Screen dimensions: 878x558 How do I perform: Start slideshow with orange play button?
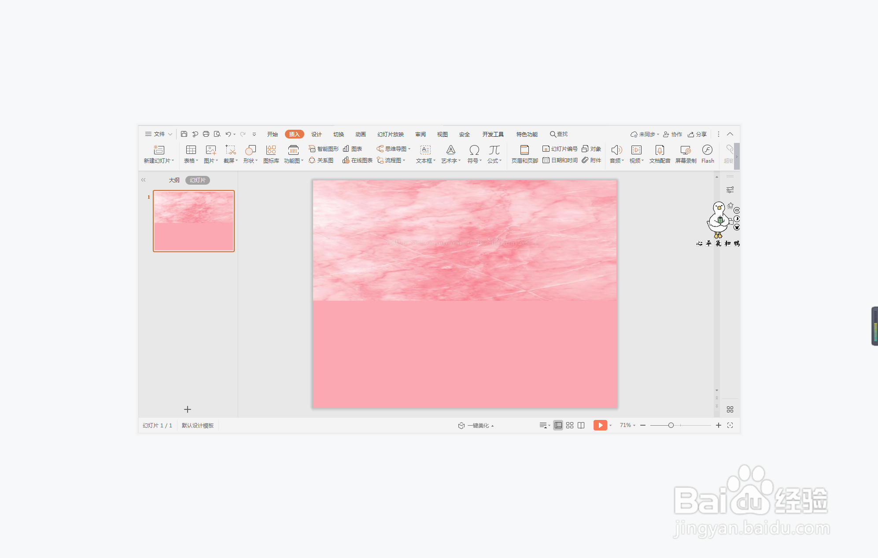tap(600, 425)
